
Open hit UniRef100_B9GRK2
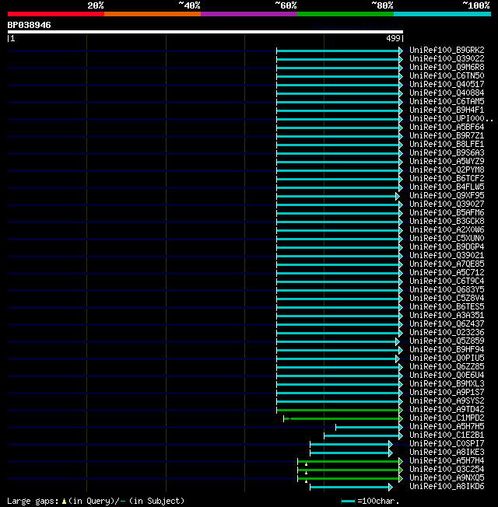[447, 50]
